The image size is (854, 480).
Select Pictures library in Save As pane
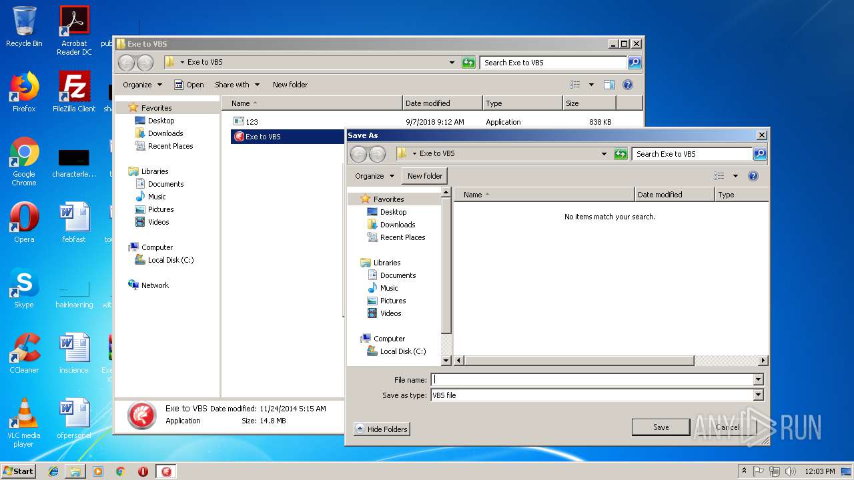tap(393, 301)
